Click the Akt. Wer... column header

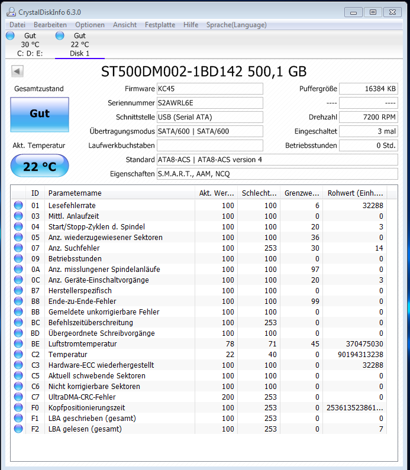point(217,193)
